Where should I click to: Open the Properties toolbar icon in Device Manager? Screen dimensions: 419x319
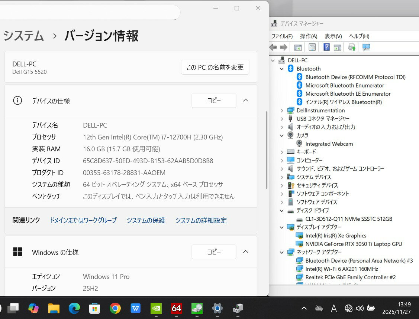tap(312, 47)
